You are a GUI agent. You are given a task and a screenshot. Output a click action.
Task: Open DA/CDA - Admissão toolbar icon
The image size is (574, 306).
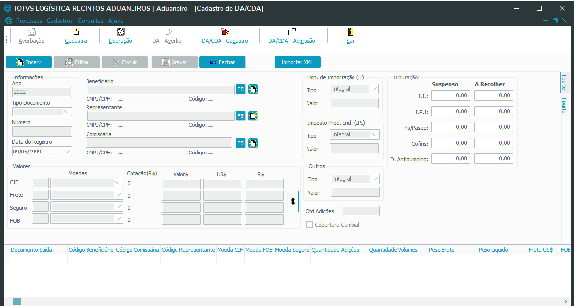(x=292, y=32)
